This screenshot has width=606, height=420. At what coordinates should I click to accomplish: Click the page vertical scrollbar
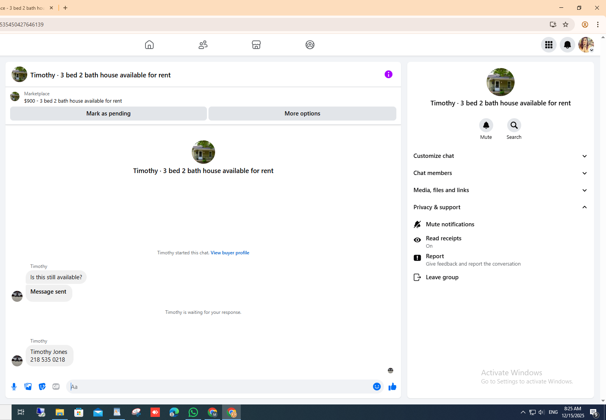point(603,219)
